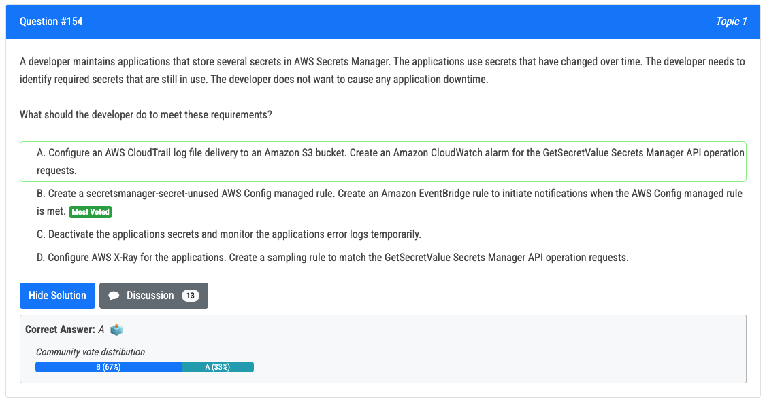Image resolution: width=765 pixels, height=401 pixels.
Task: Click the ballot box vote icon
Action: pos(116,330)
